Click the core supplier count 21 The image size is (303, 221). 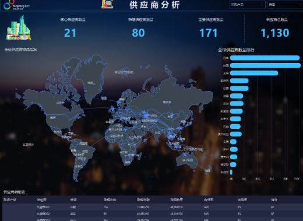[x=70, y=33]
